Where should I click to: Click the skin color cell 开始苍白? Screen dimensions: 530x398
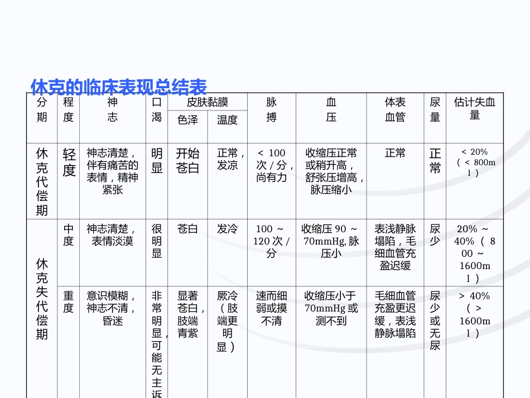tap(187, 181)
